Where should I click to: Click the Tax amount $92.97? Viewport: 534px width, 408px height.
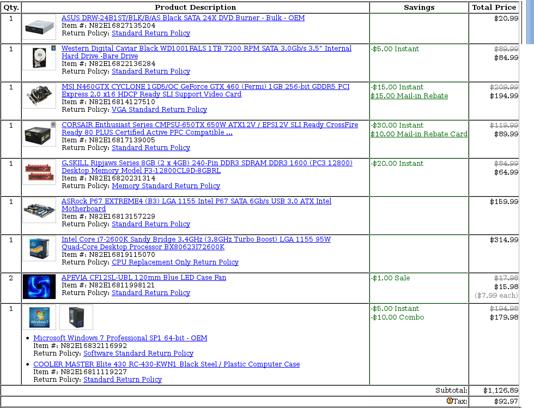tap(506, 401)
